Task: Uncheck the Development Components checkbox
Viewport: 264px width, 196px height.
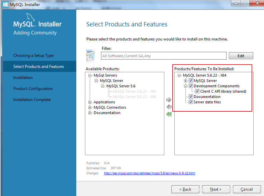Action: pyautogui.click(x=191, y=86)
